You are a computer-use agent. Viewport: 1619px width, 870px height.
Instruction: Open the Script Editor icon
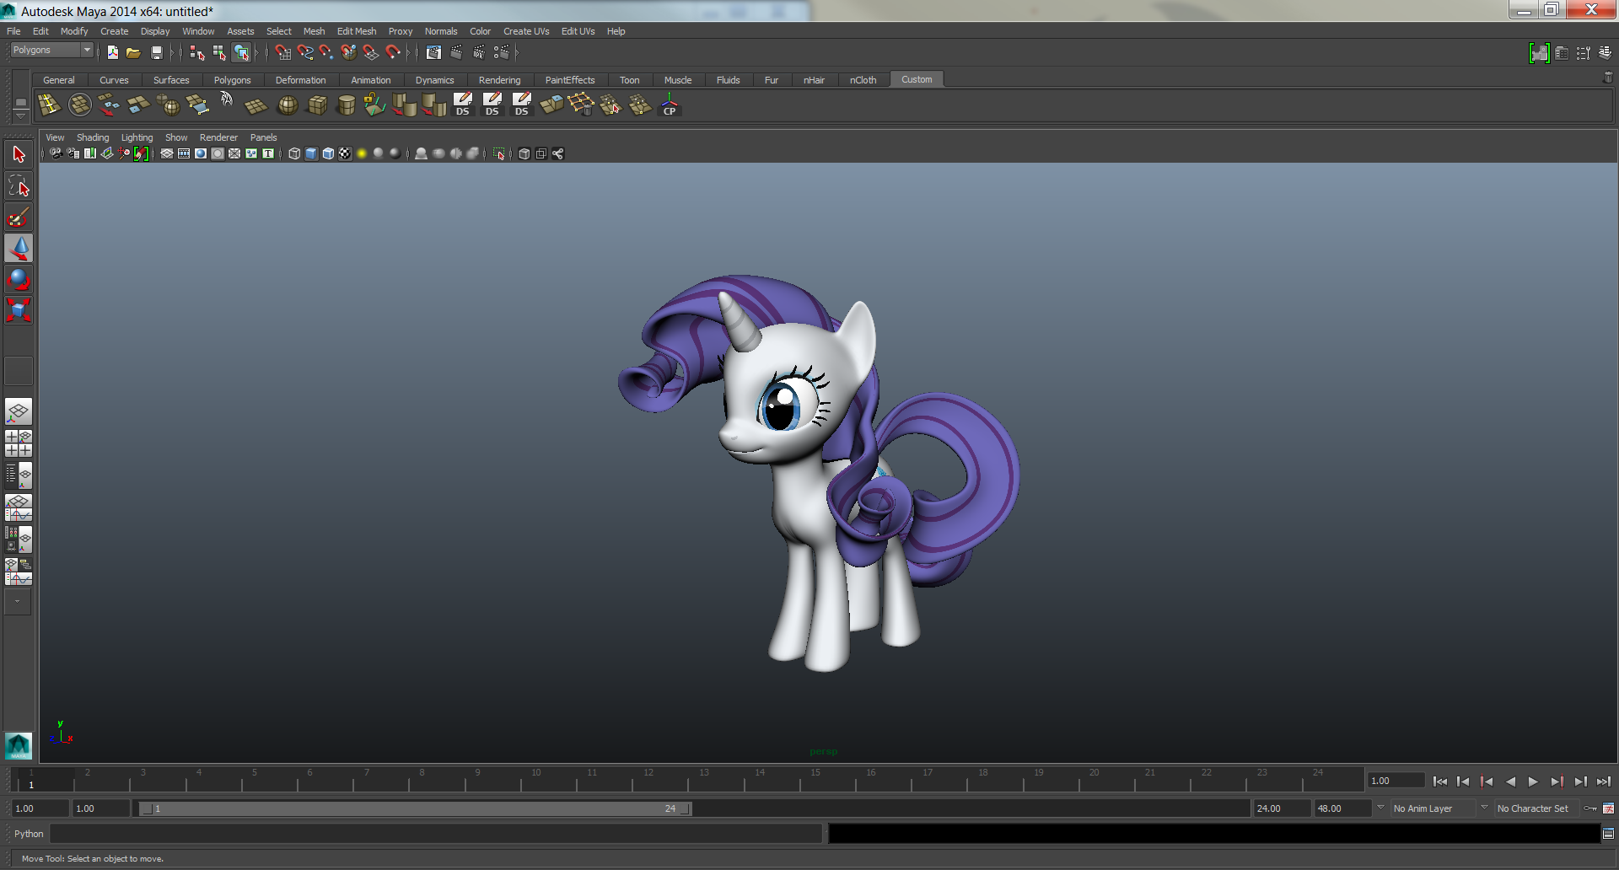pos(1608,833)
